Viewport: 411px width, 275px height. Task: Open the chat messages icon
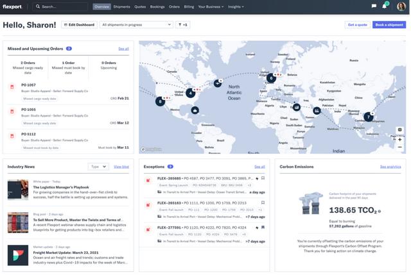pyautogui.click(x=374, y=6)
